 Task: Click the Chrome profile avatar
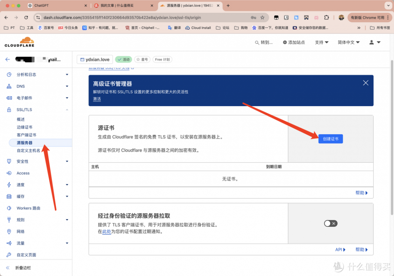click(x=342, y=17)
